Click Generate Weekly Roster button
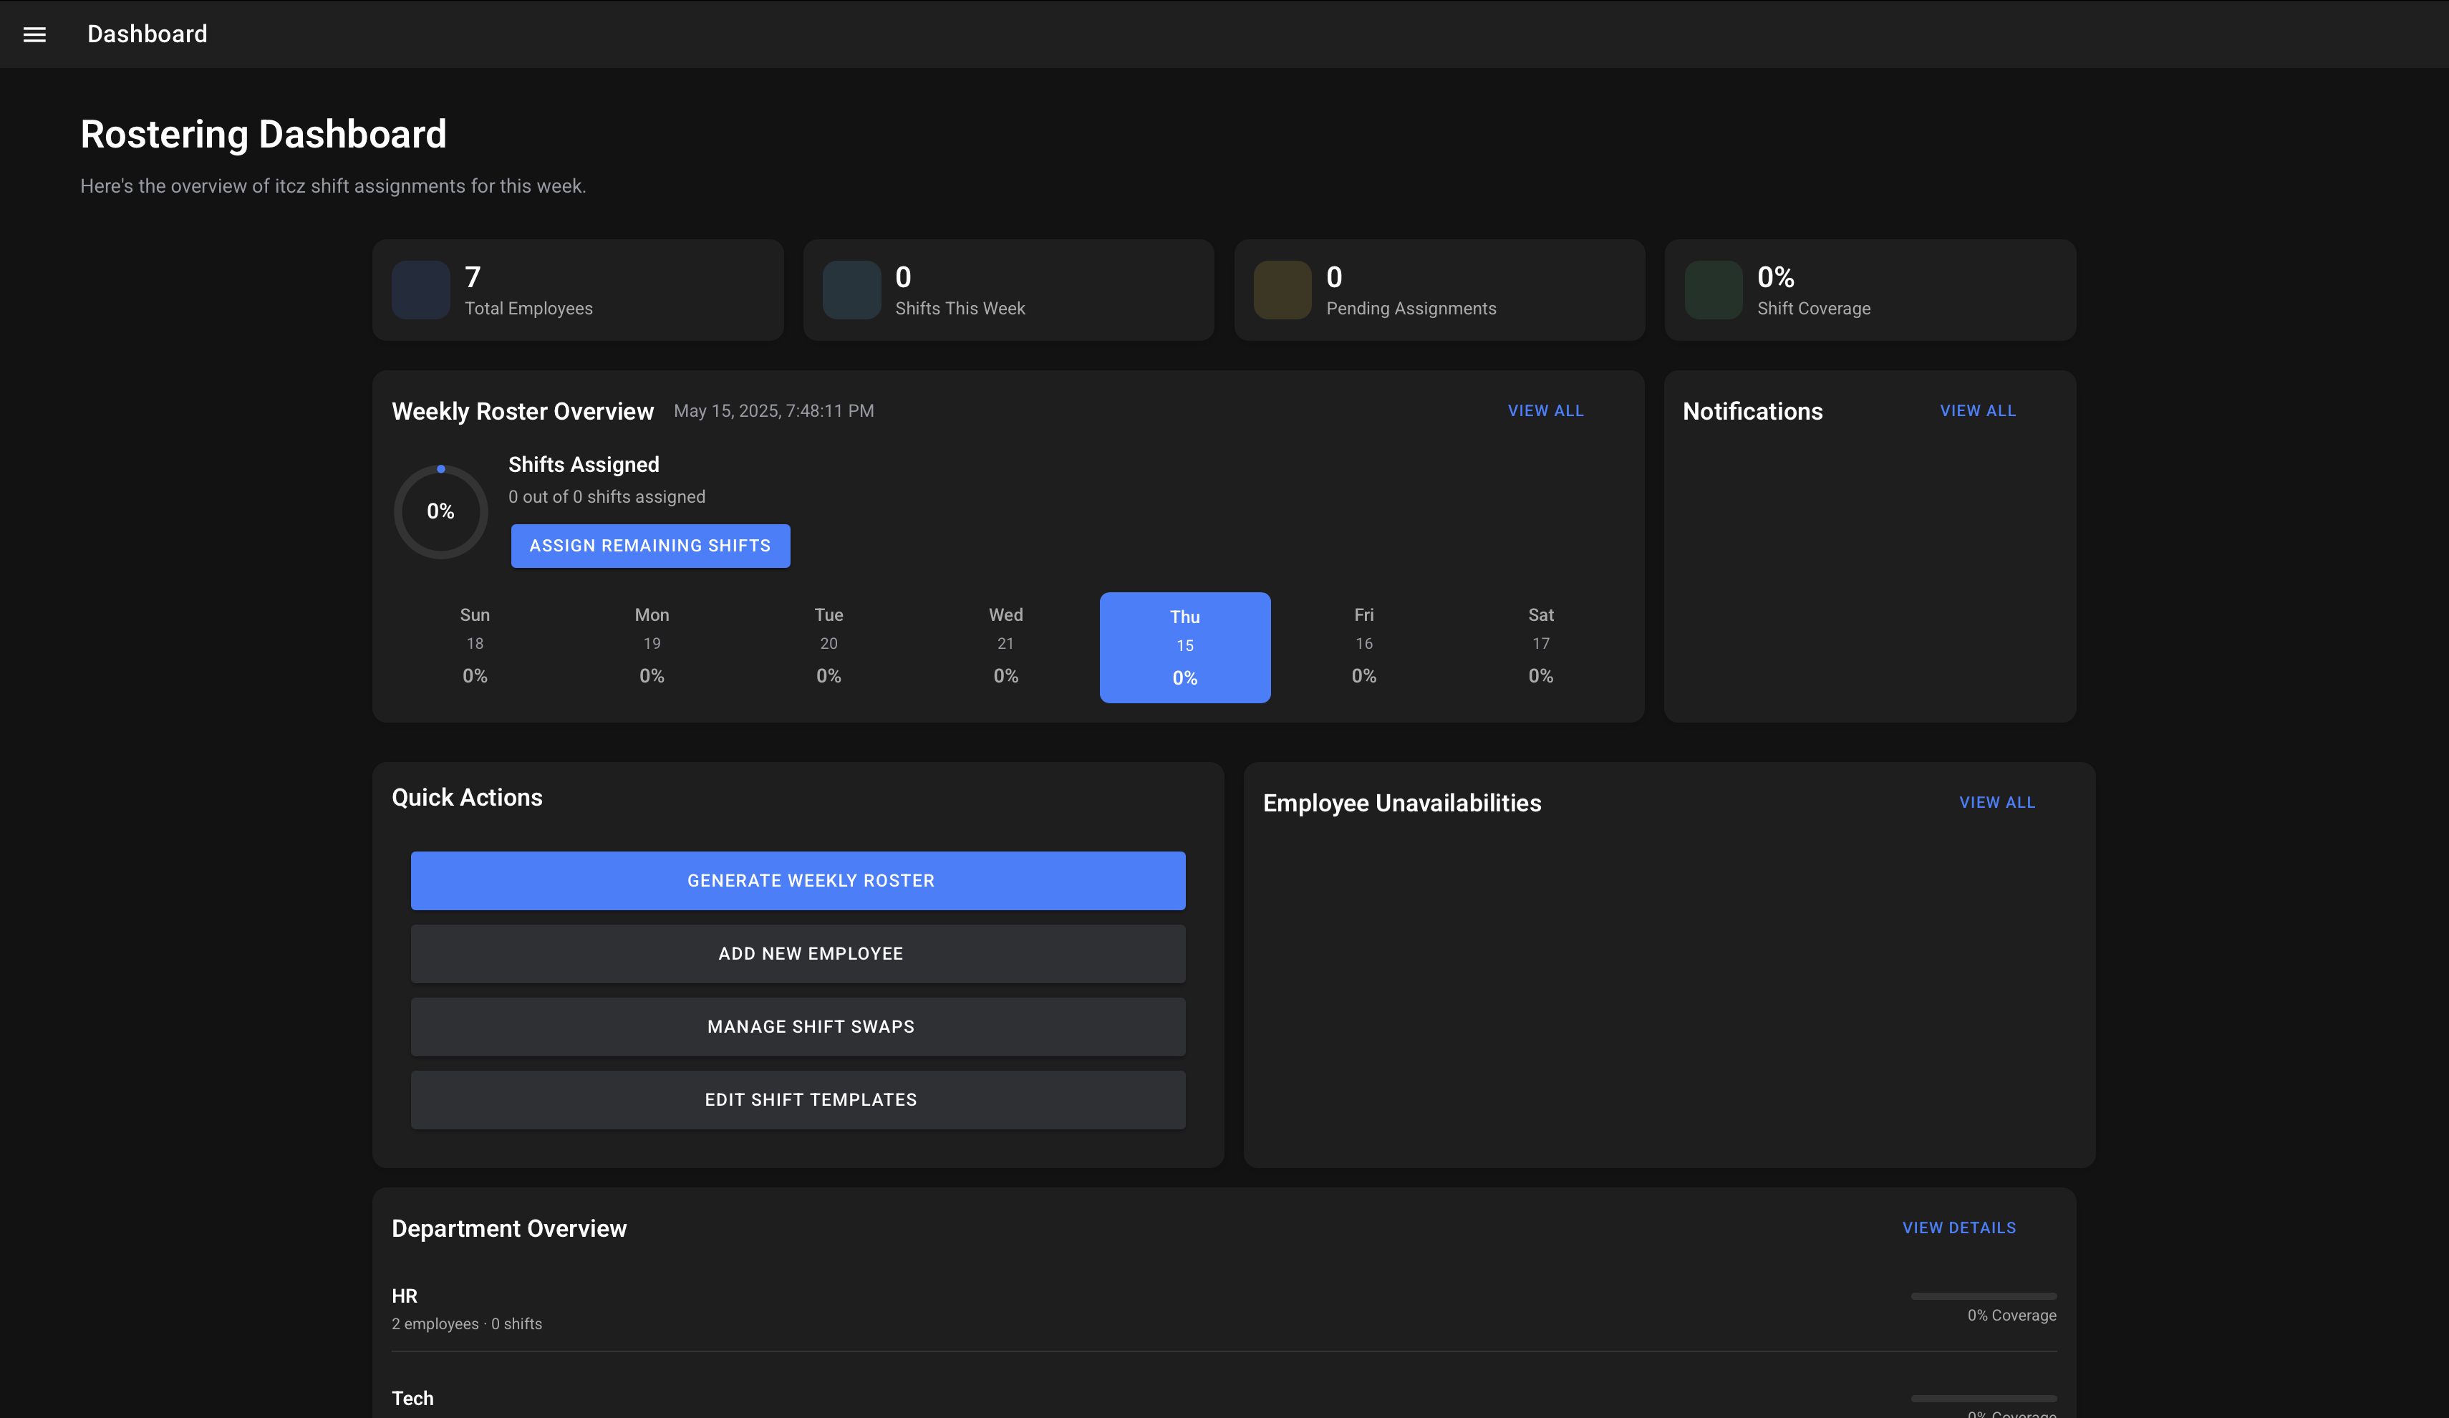Image resolution: width=2449 pixels, height=1418 pixels. 798,881
